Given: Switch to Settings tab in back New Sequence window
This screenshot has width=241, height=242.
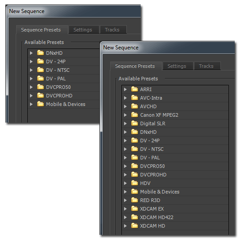Looking at the screenshot, I should coord(84,30).
